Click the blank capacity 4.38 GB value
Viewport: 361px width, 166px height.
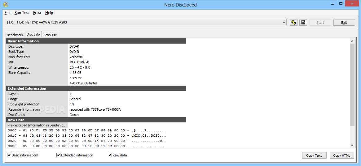[75, 73]
